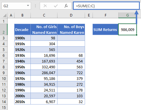The image size is (141, 110).
Task: Click the No. of Boys Named Karen header
Action: 71,30
